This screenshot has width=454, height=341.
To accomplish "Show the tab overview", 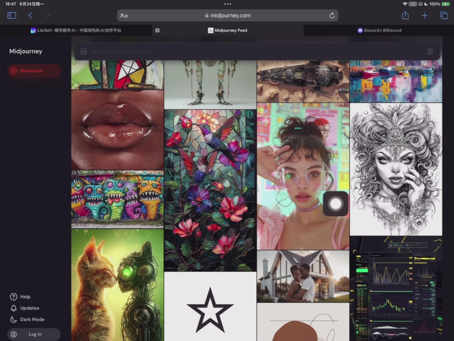I will [444, 16].
